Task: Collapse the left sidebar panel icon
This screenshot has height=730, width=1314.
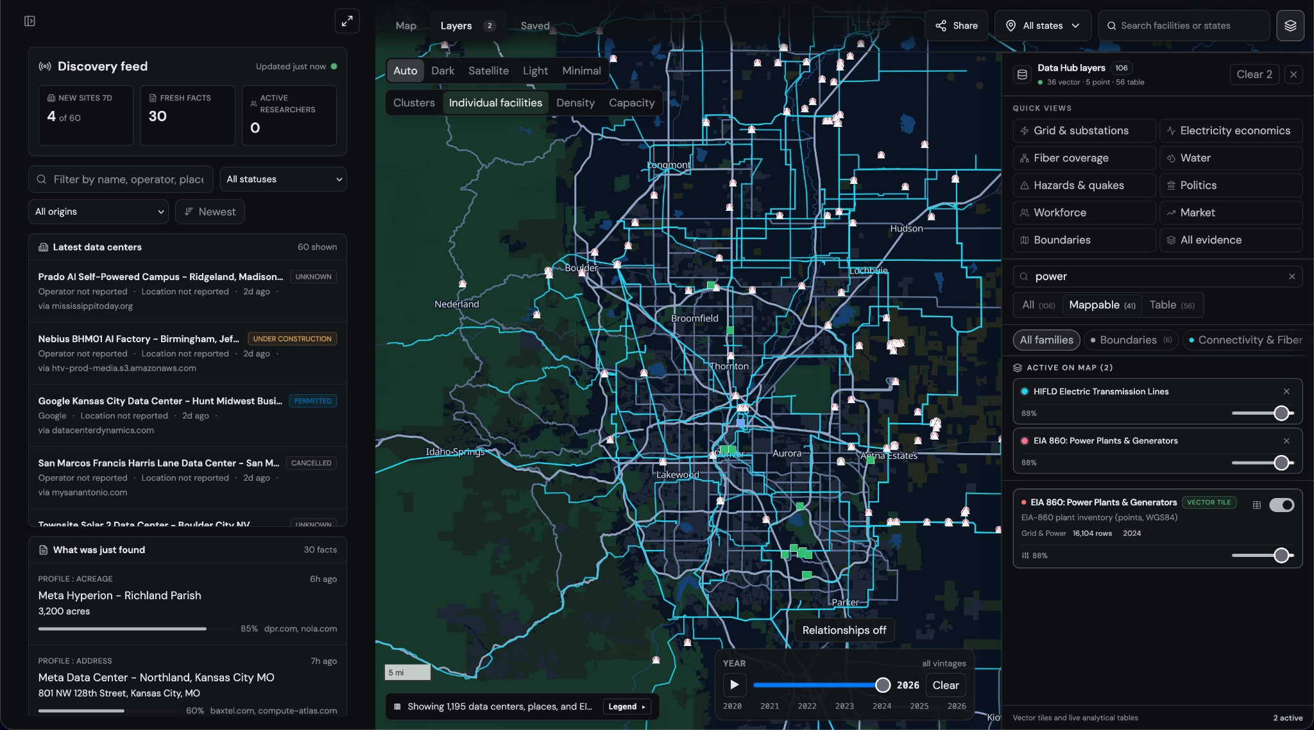Action: pyautogui.click(x=30, y=21)
